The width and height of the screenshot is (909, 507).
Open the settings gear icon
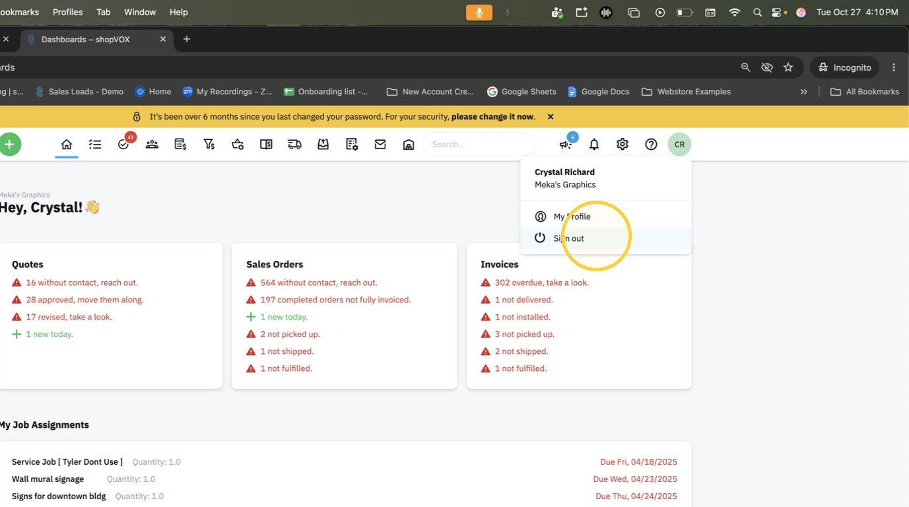tap(623, 144)
